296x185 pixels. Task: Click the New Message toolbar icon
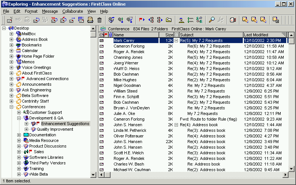(x=10, y=20)
